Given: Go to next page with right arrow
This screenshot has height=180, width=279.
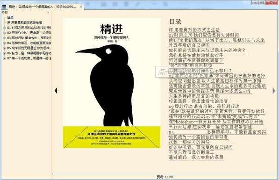Looking at the screenshot, I should [x=274, y=91].
